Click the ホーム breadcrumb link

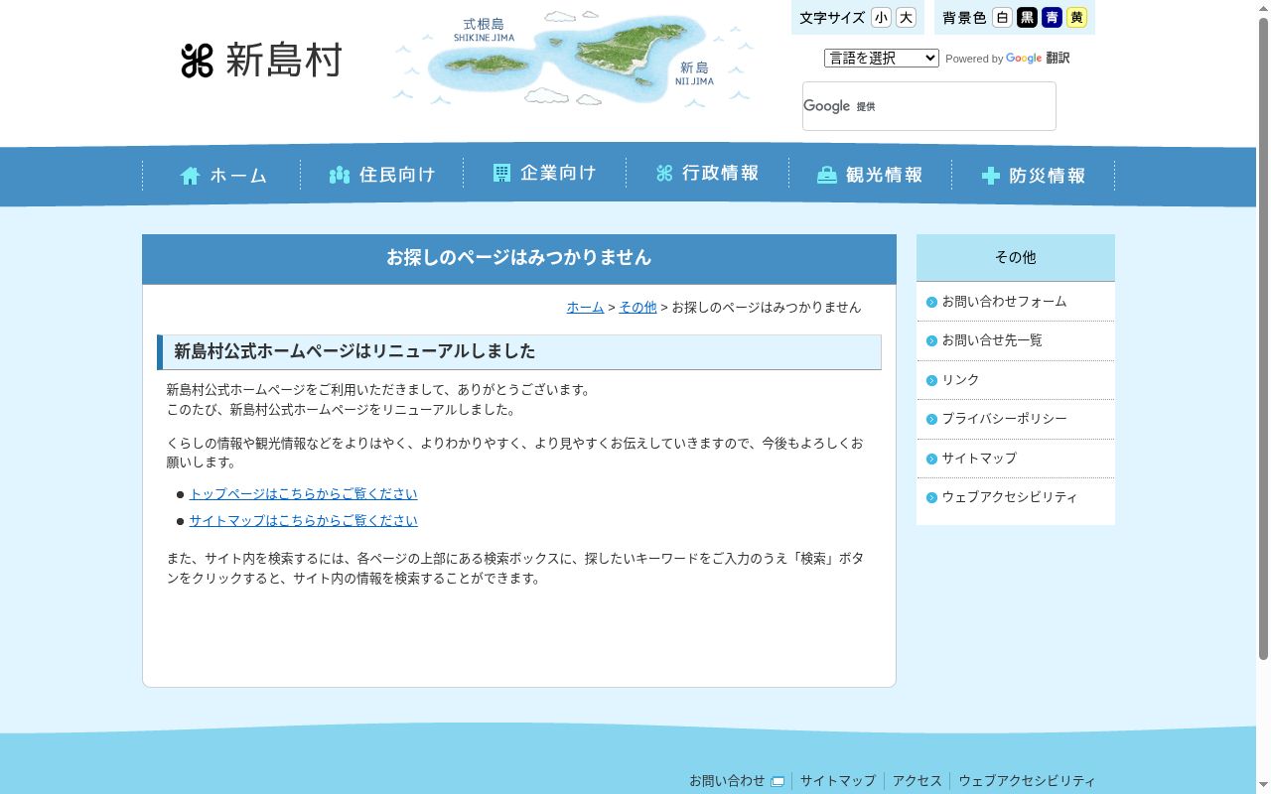[x=585, y=308]
